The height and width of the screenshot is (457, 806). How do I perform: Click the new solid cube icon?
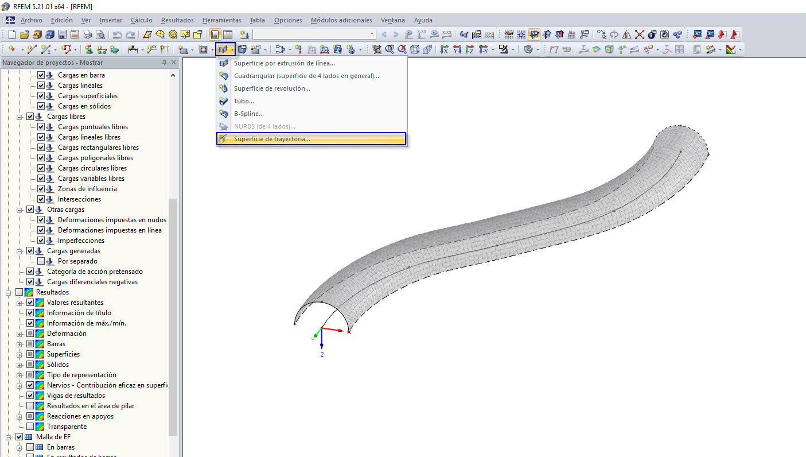click(242, 49)
